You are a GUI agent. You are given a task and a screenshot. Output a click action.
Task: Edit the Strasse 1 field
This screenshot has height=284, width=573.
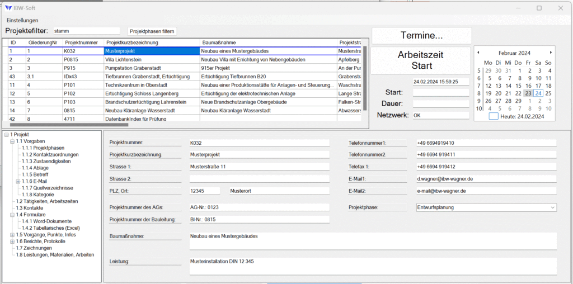click(x=260, y=167)
